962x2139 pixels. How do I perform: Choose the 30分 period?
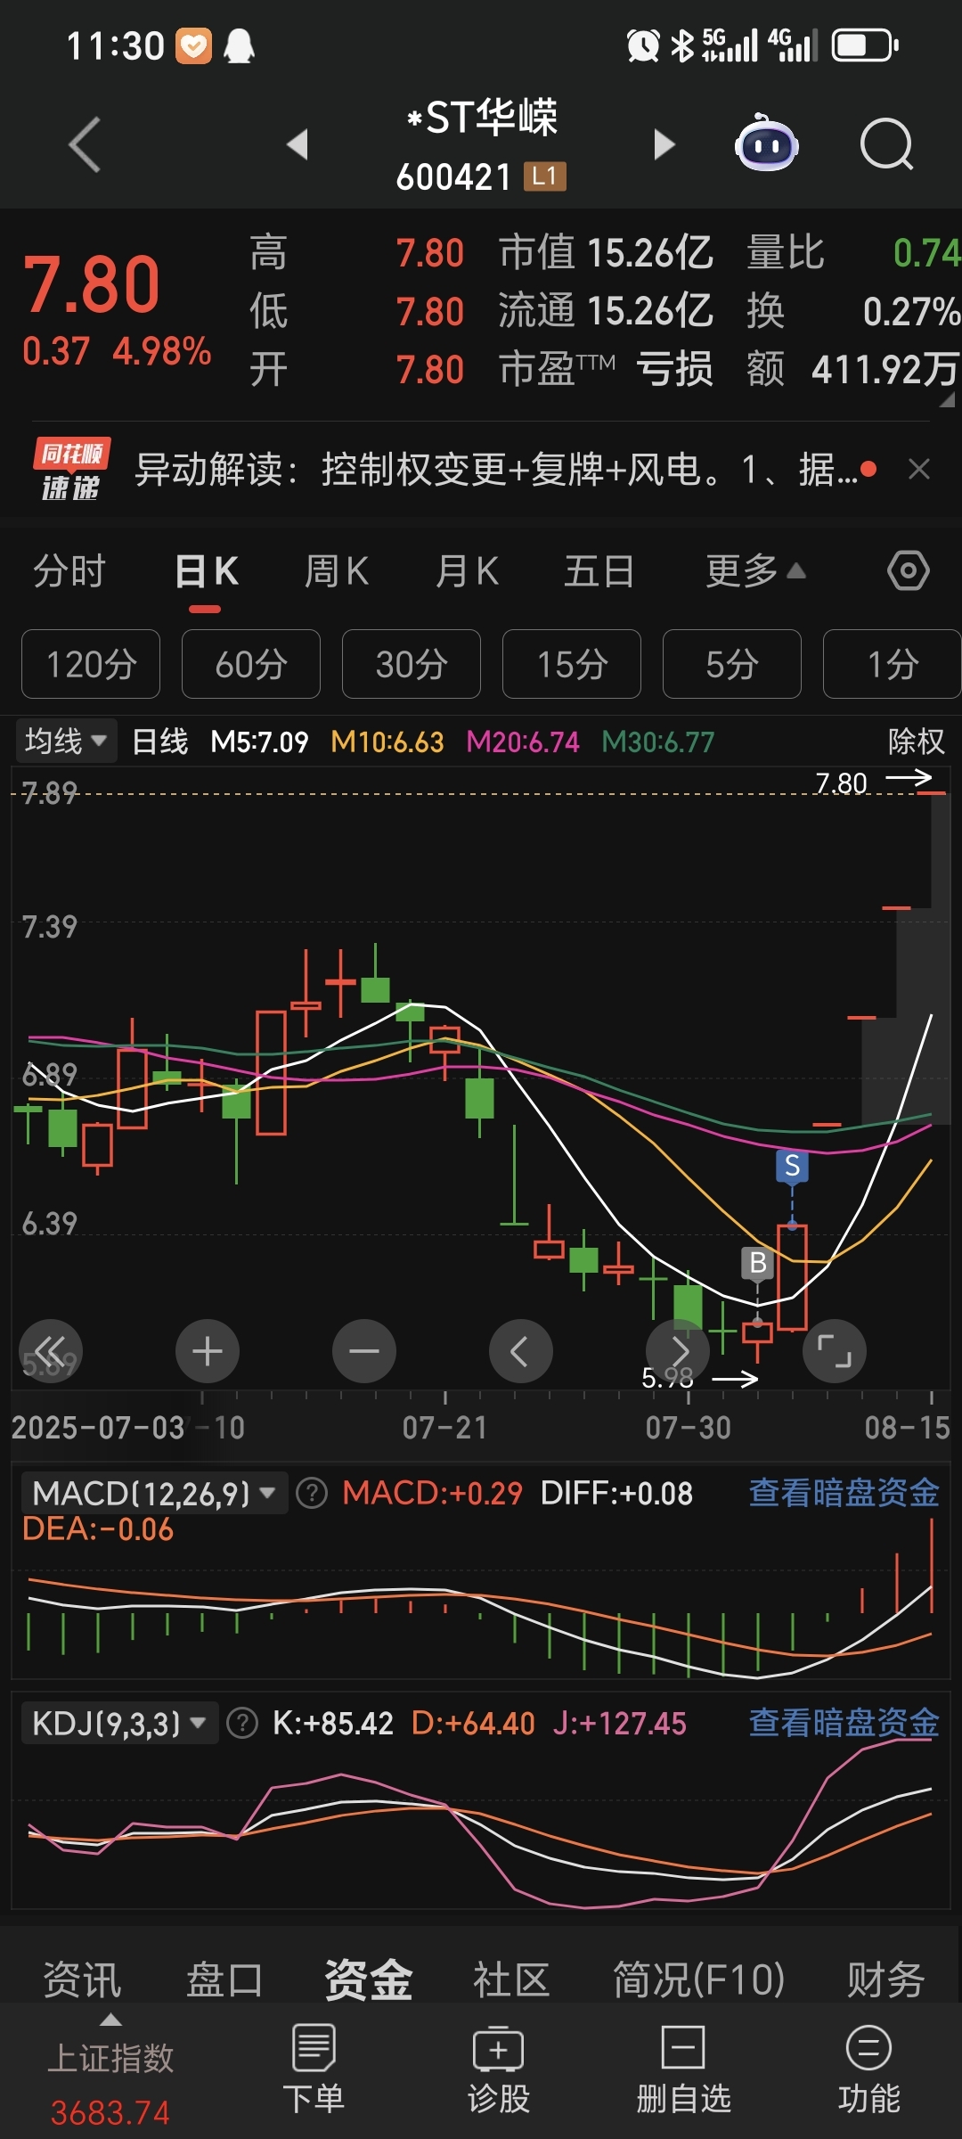pos(412,664)
